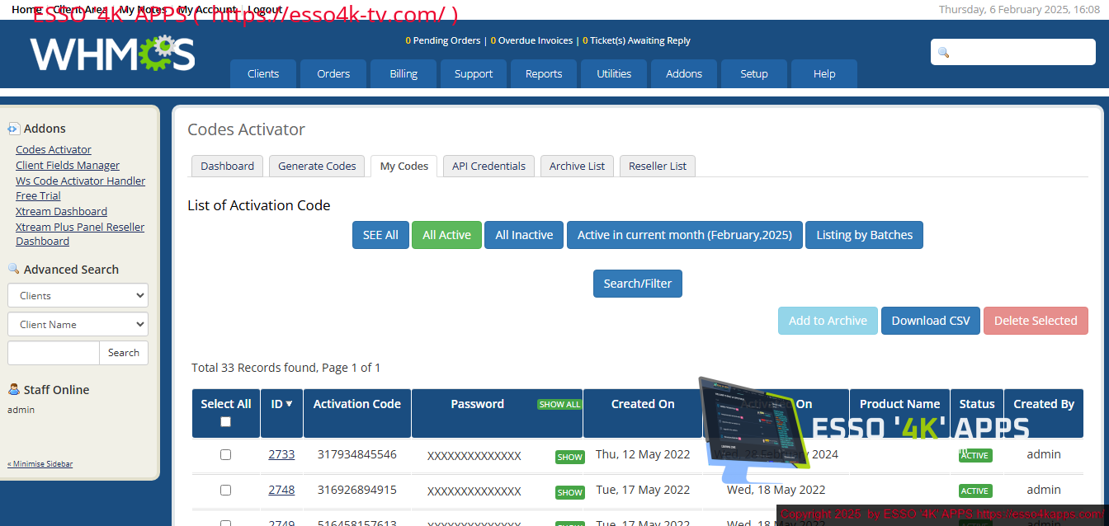Open record ID 2733 link
1109x526 pixels.
[x=281, y=454]
